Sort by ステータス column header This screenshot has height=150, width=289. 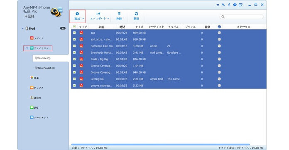coord(243,27)
